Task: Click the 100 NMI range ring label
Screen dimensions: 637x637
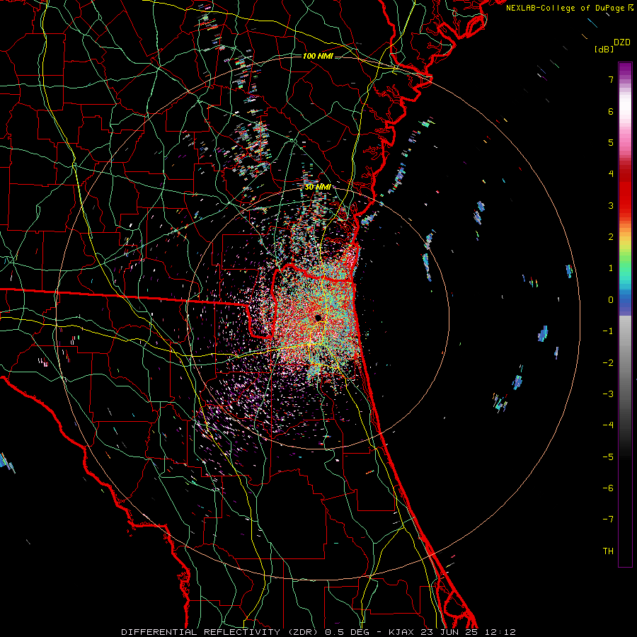Action: tap(318, 56)
